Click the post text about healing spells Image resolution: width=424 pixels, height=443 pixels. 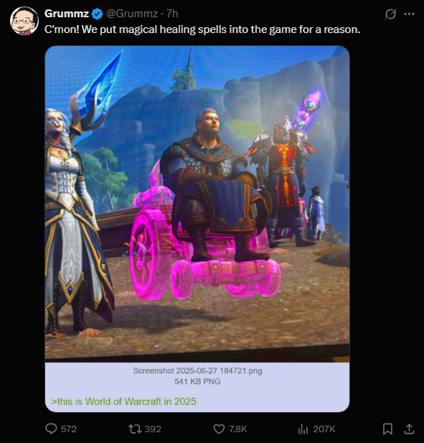click(x=202, y=29)
